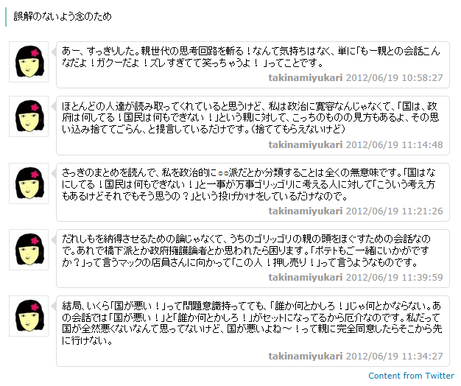Click timestamp 2012/06/19 11:34:27
461x386 pixels.
394,357
